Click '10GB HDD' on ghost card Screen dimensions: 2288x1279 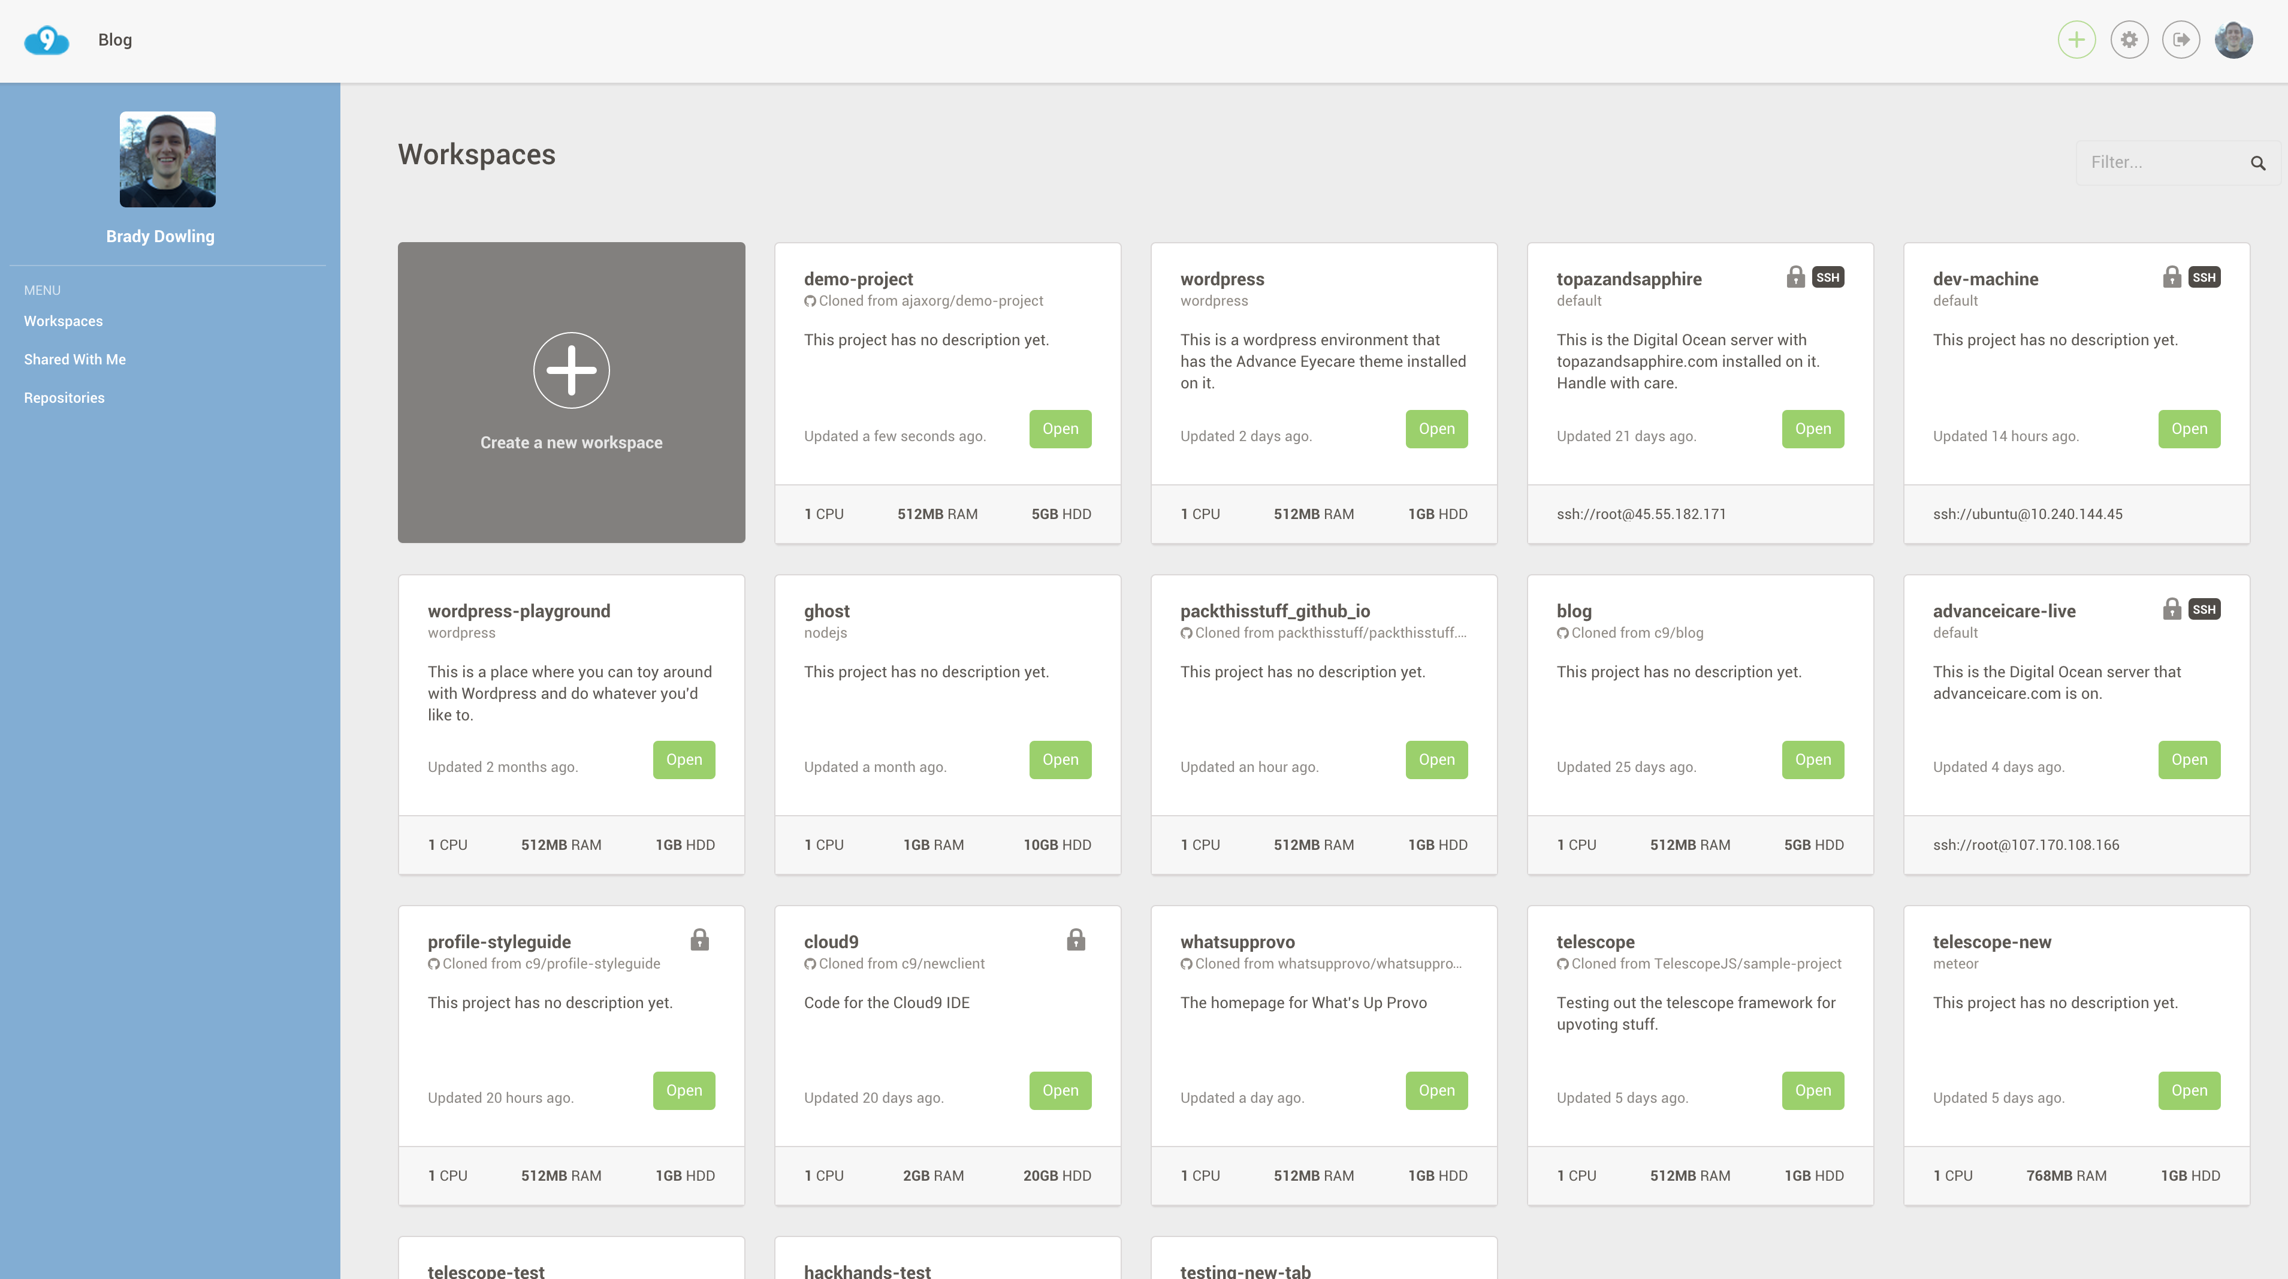(1057, 844)
